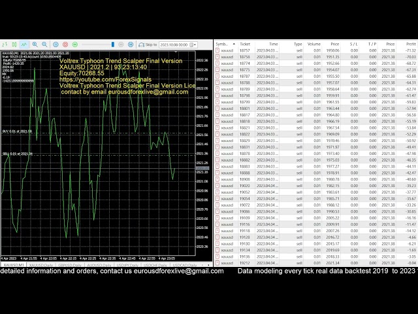Open the GBPUSD,Daily chart tab

click(68, 266)
